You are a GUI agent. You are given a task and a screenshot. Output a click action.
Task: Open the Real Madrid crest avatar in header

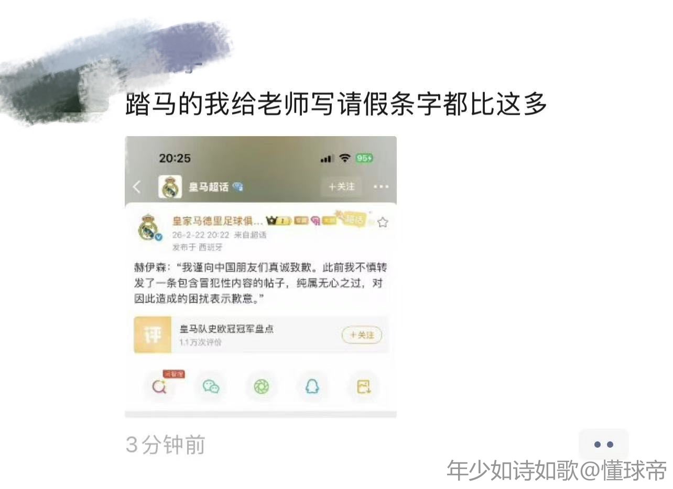pyautogui.click(x=170, y=187)
